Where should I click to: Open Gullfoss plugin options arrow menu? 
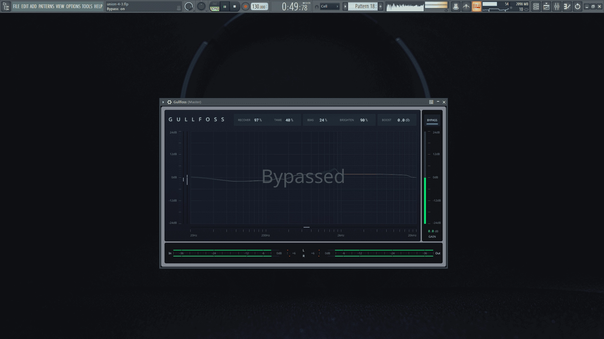coord(163,102)
